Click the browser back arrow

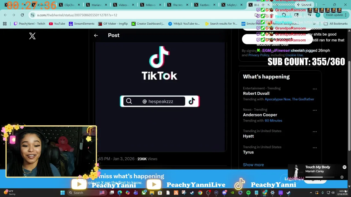pyautogui.click(x=5, y=15)
